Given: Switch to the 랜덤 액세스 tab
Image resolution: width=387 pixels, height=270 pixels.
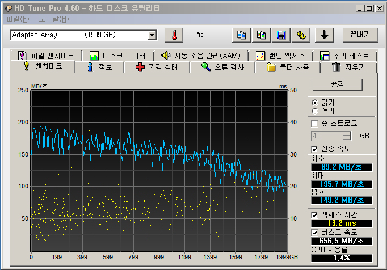Looking at the screenshot, I should coord(281,56).
